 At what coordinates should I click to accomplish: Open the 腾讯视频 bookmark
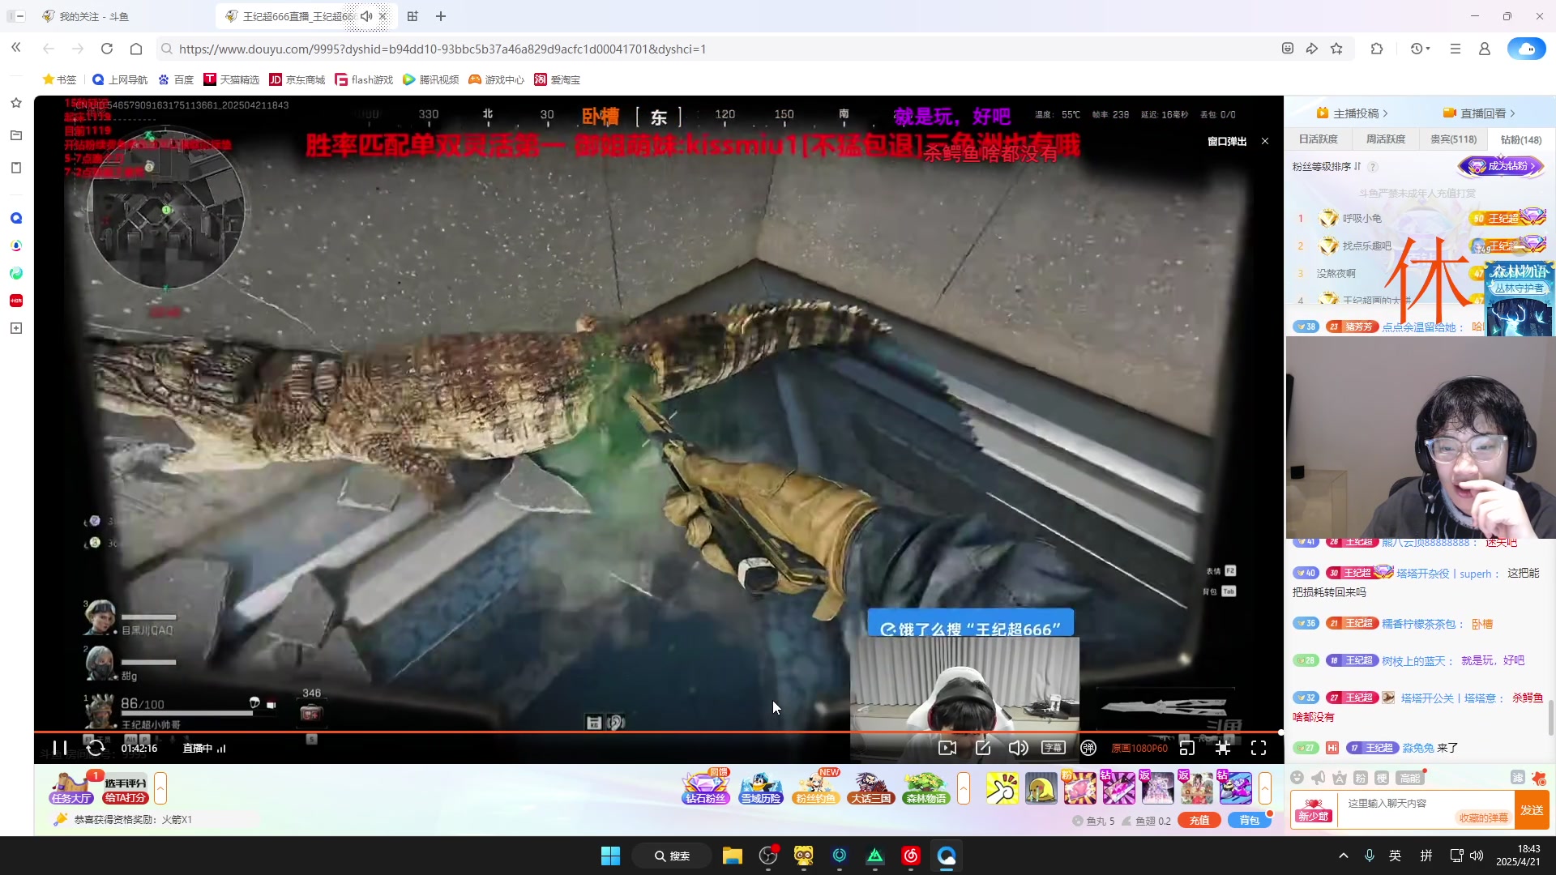coord(430,79)
